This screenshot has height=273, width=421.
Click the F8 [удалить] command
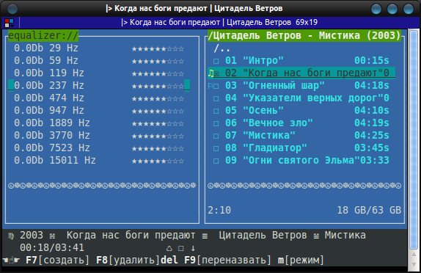(x=128, y=260)
